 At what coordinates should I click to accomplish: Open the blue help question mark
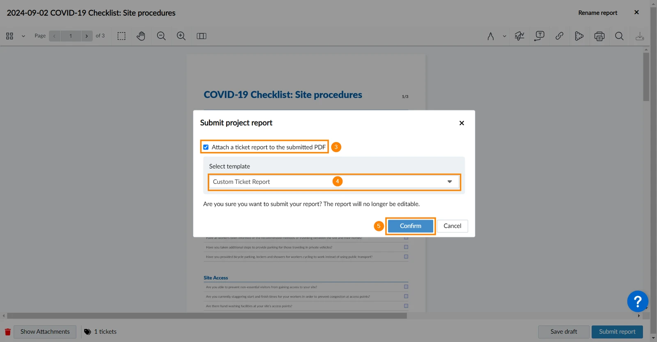tap(638, 301)
